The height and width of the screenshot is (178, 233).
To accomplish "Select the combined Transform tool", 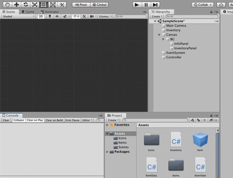I will coord(53,5).
